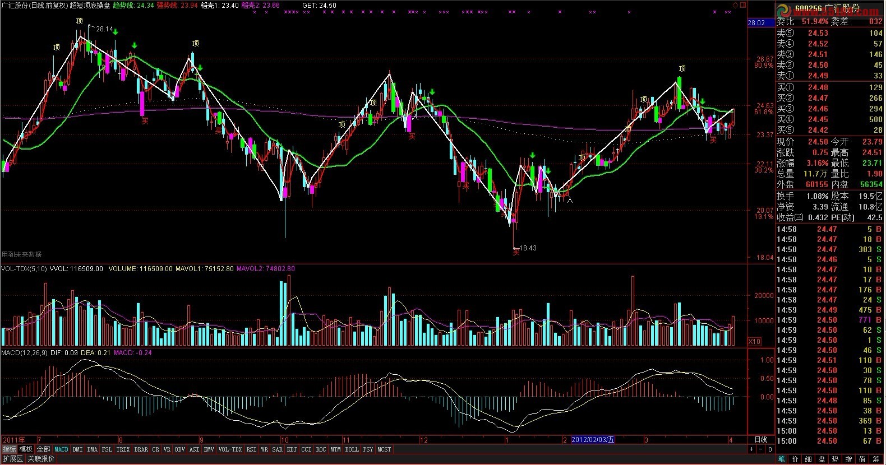The height and width of the screenshot is (465, 886).
Task: Click the split-window square icon above the price axis
Action: click(x=743, y=5)
